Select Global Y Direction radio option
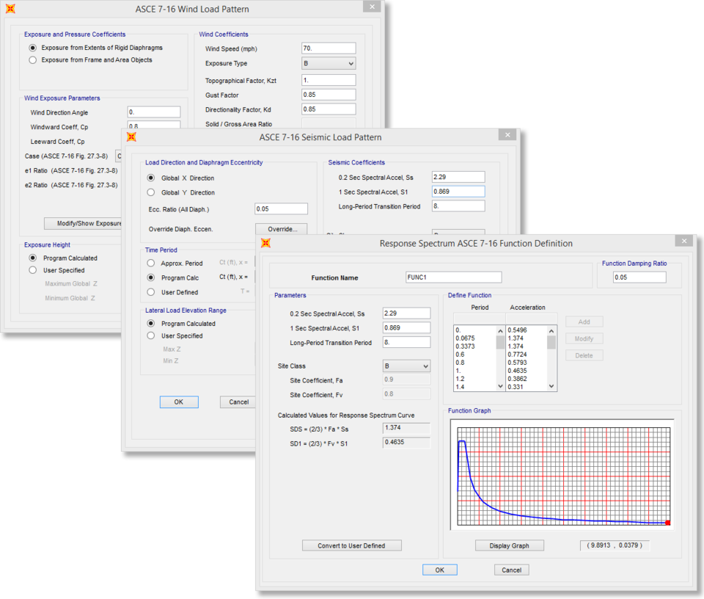Screen dimensions: 704x599 pos(151,192)
